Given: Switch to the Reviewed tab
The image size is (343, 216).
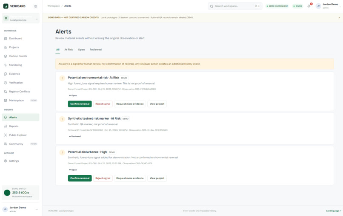Looking at the screenshot, I should click(96, 50).
